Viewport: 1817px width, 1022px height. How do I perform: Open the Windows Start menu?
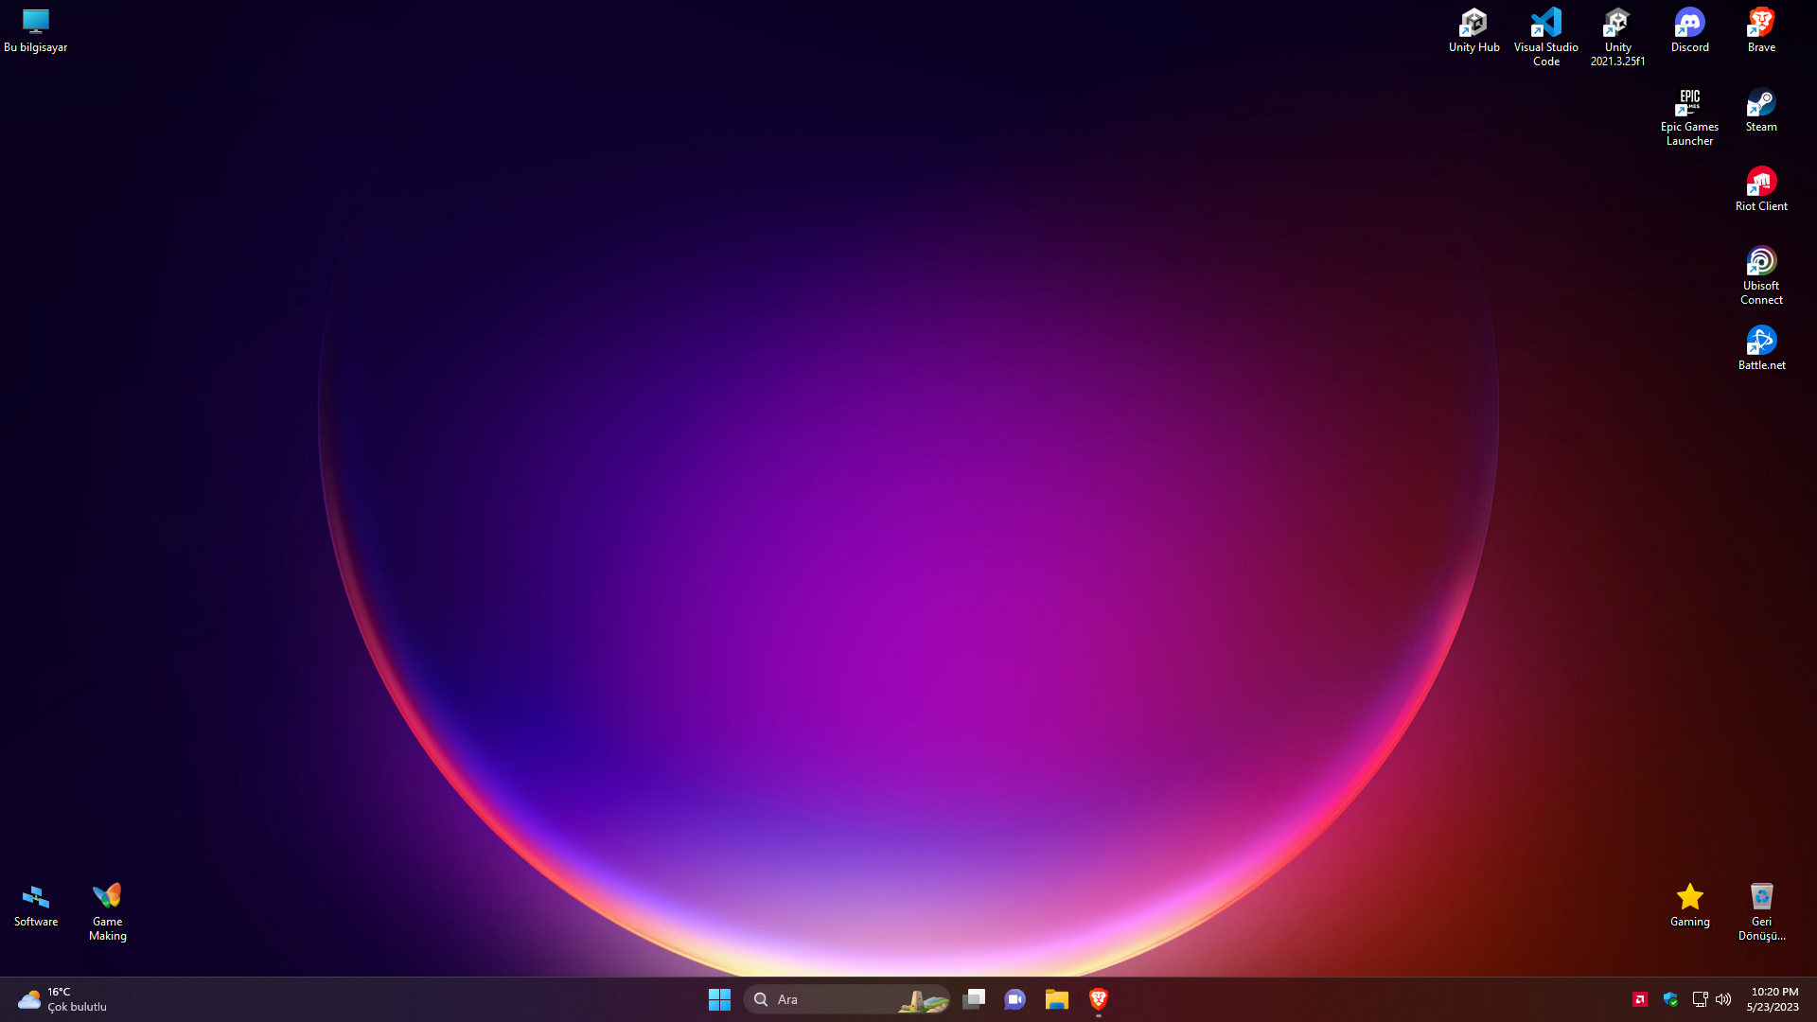pos(719,999)
